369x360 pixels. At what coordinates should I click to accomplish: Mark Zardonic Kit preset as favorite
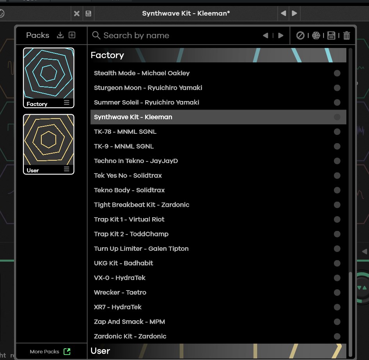[337, 336]
